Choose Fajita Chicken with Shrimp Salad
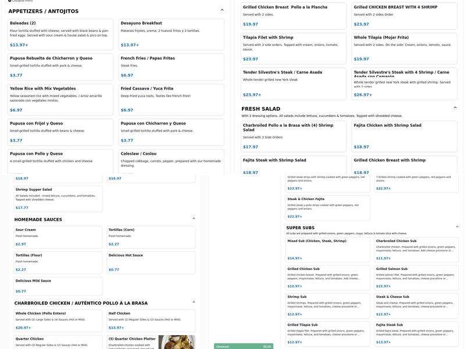This screenshot has height=349, width=465. point(404,136)
